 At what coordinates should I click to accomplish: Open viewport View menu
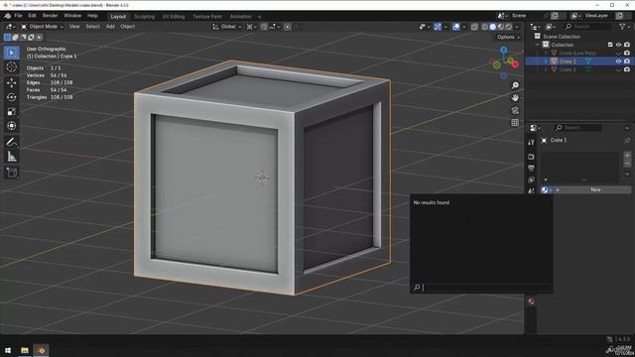point(74,27)
